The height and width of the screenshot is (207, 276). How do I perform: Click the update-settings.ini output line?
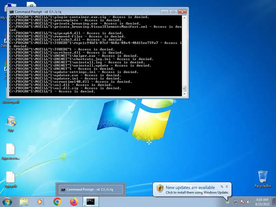pyautogui.click(x=74, y=72)
